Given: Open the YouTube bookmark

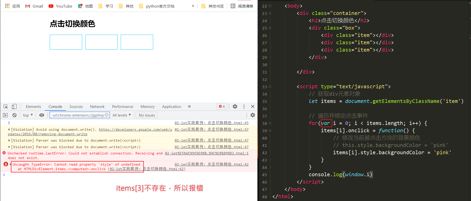Looking at the screenshot, I should [x=60, y=6].
